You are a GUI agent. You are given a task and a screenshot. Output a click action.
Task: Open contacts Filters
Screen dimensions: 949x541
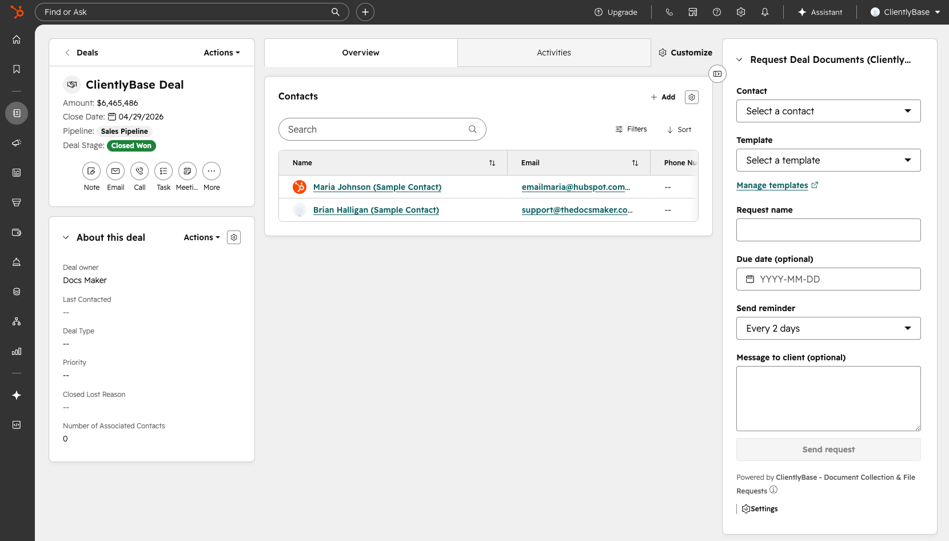pyautogui.click(x=631, y=129)
